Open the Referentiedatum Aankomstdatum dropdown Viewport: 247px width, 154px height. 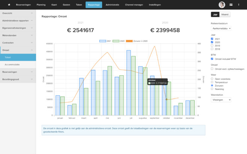click(221, 28)
